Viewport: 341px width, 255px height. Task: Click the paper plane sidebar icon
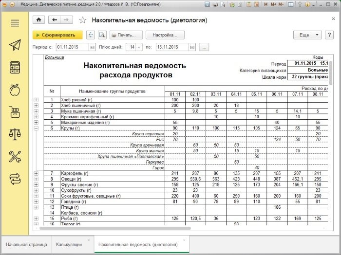point(15,45)
